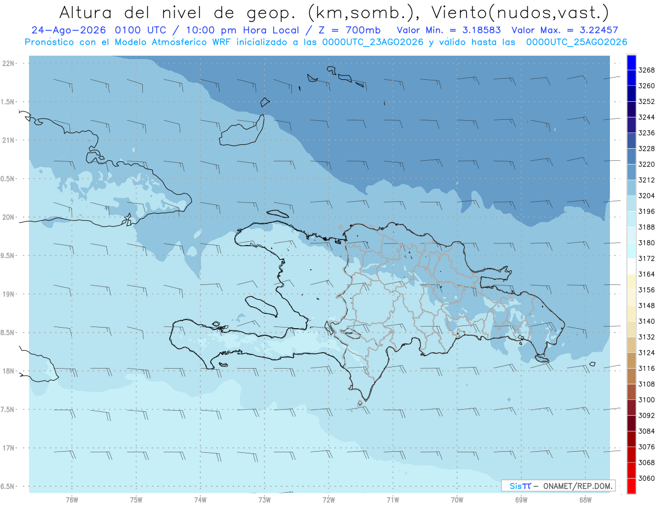Click the 75W longitude label
This screenshot has width=657, height=507.
136,499
